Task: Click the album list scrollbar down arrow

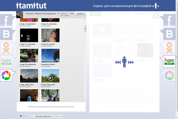Action: [x=85, y=100]
